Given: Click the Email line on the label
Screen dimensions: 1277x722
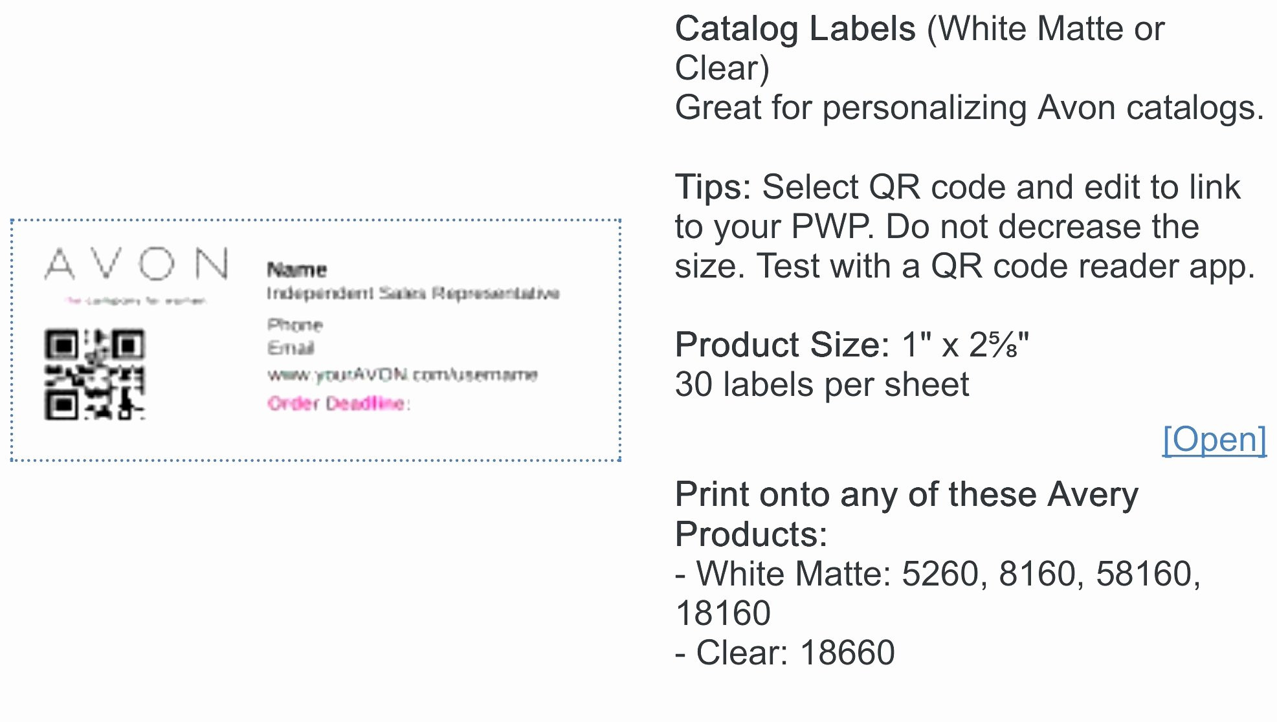Looking at the screenshot, I should point(291,348).
